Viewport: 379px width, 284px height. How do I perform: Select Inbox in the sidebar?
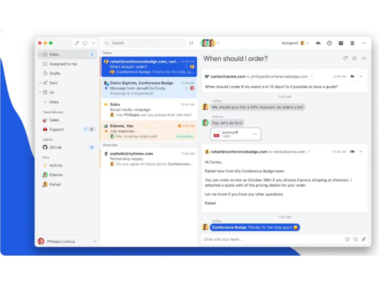[x=68, y=54]
